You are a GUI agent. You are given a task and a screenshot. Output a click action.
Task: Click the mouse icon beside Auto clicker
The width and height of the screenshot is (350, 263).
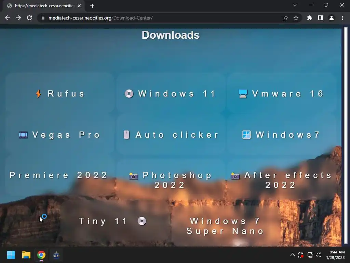(126, 135)
